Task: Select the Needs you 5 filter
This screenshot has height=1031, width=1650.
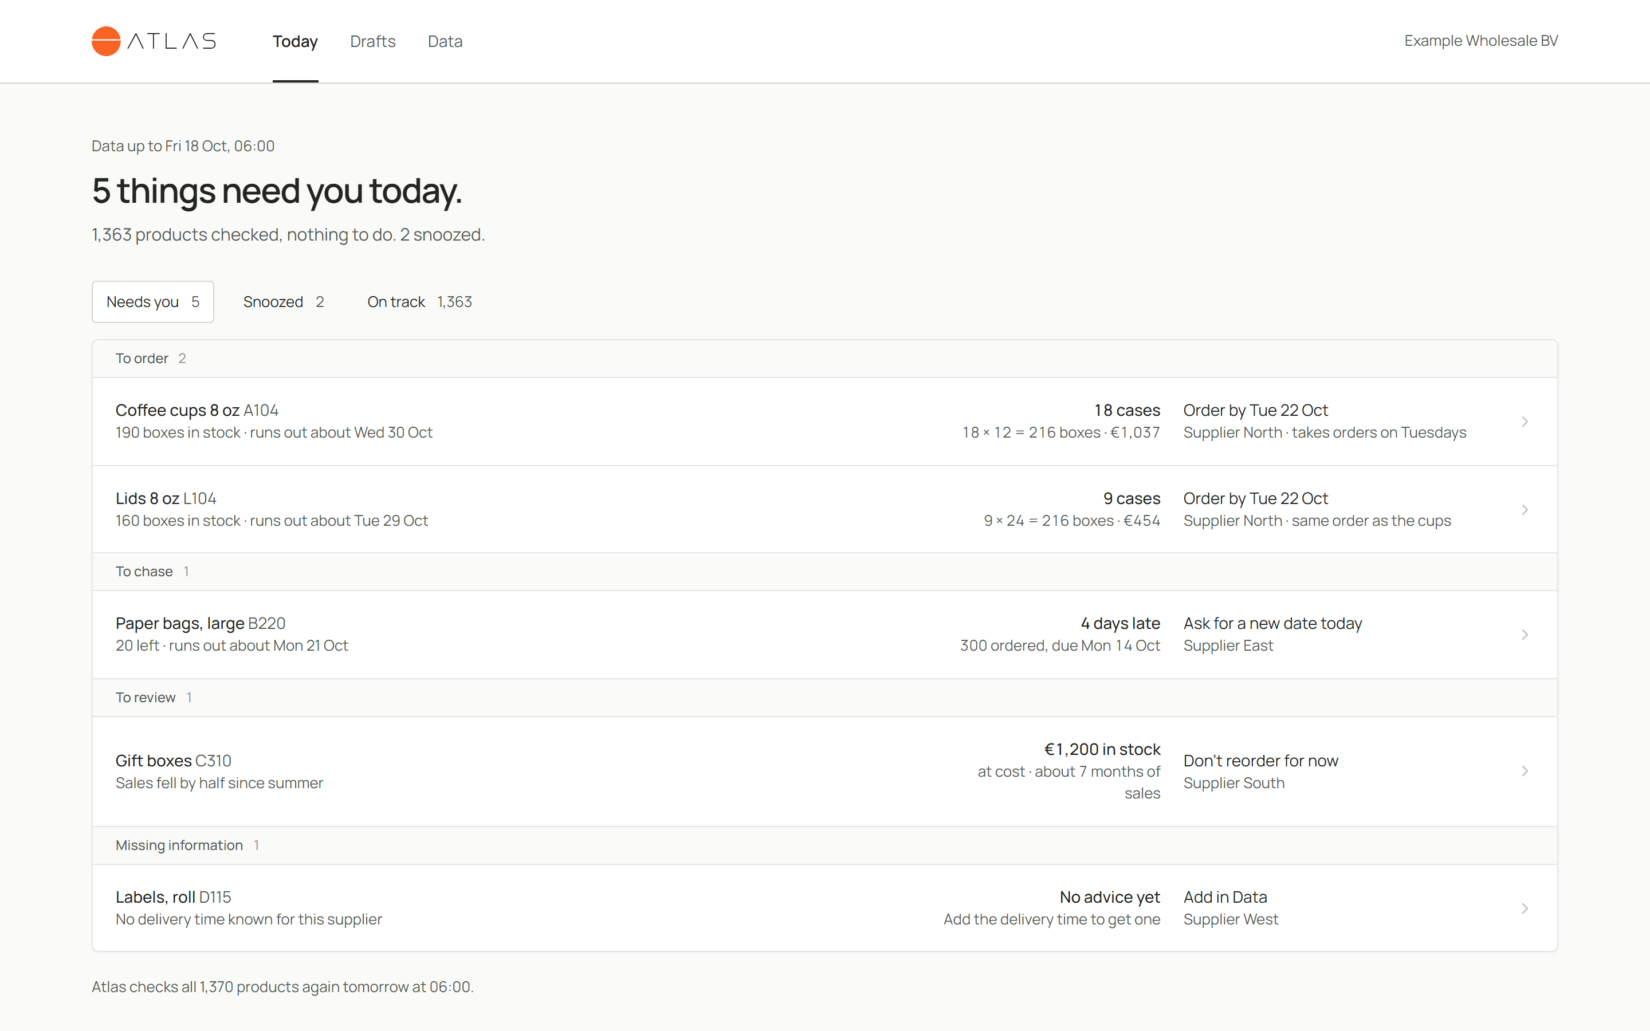Action: point(153,301)
